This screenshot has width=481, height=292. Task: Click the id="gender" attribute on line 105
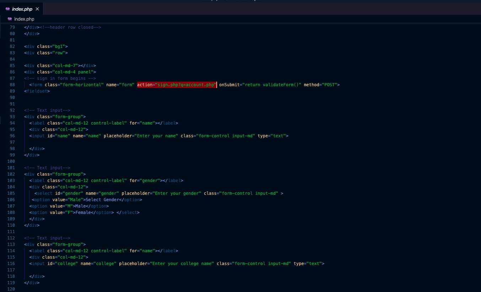[69, 193]
